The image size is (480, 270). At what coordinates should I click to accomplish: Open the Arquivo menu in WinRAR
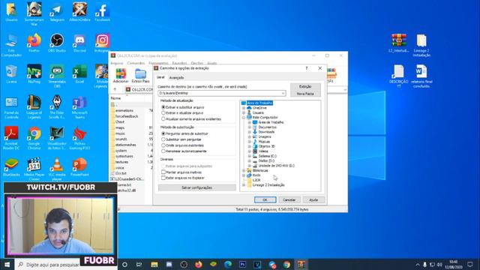point(117,63)
